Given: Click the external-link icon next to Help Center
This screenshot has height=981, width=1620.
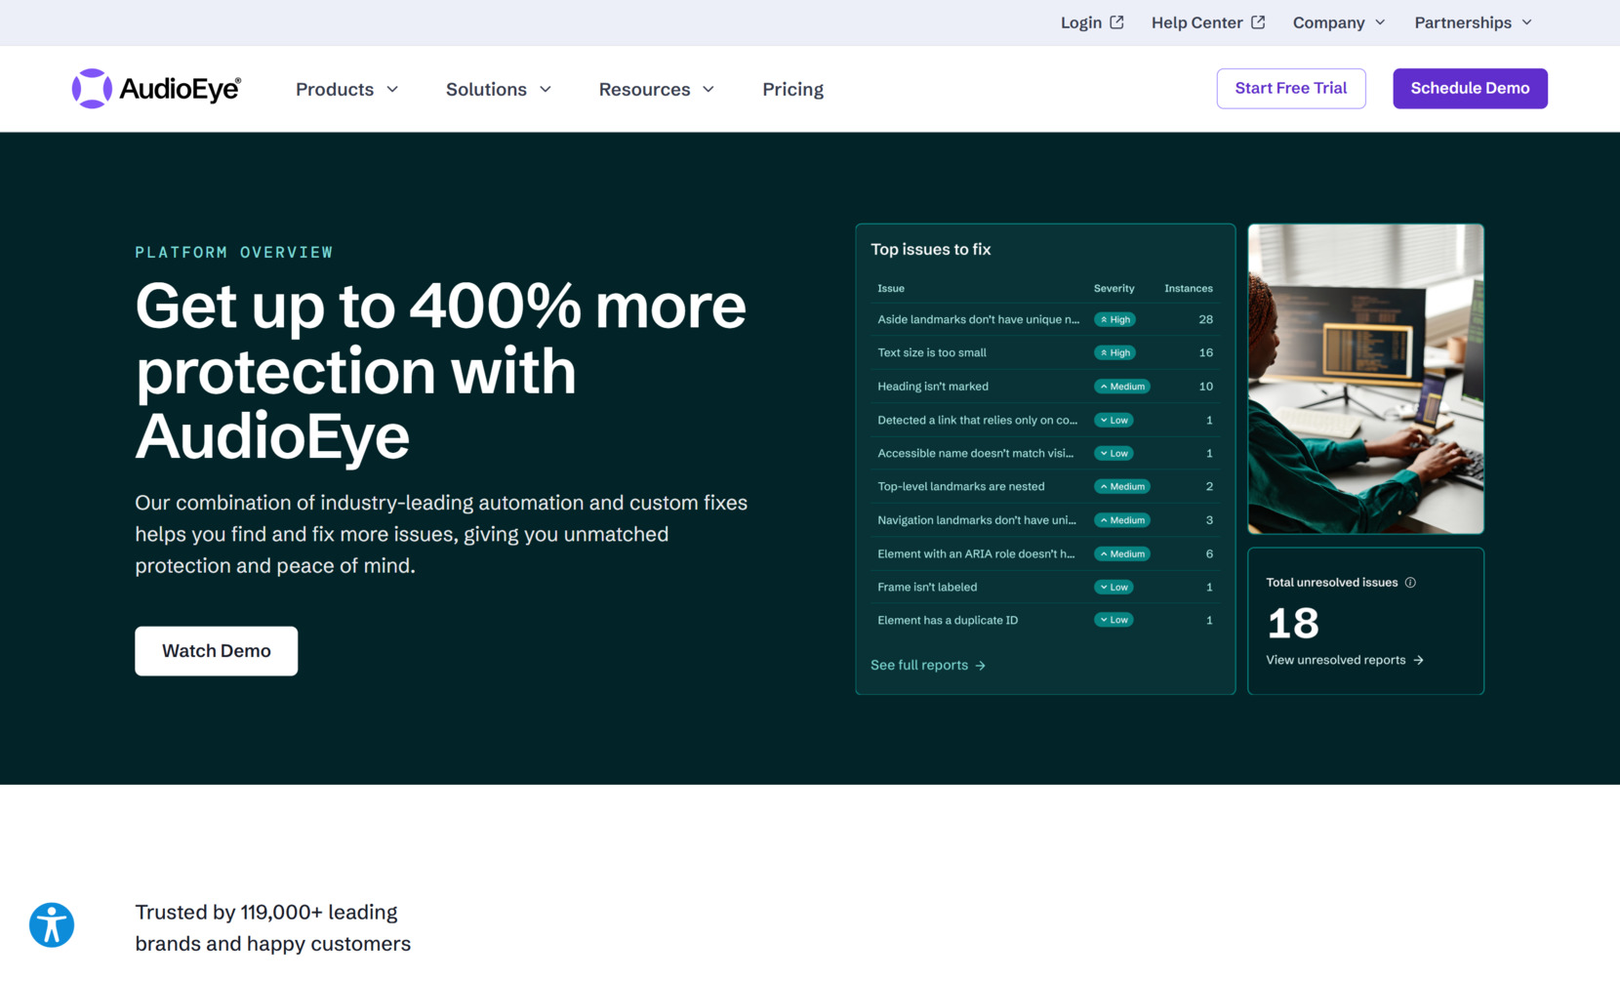Looking at the screenshot, I should click(x=1259, y=21).
